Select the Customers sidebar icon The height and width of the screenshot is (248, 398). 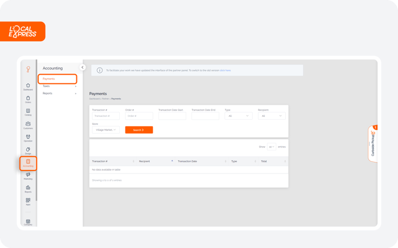point(28,125)
